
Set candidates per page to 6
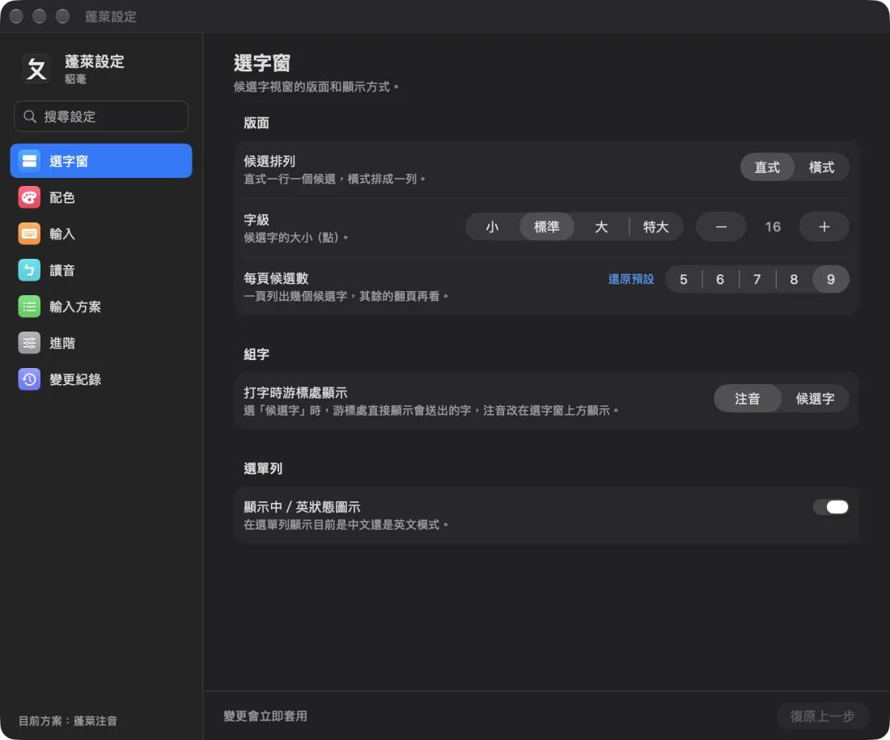(x=720, y=279)
